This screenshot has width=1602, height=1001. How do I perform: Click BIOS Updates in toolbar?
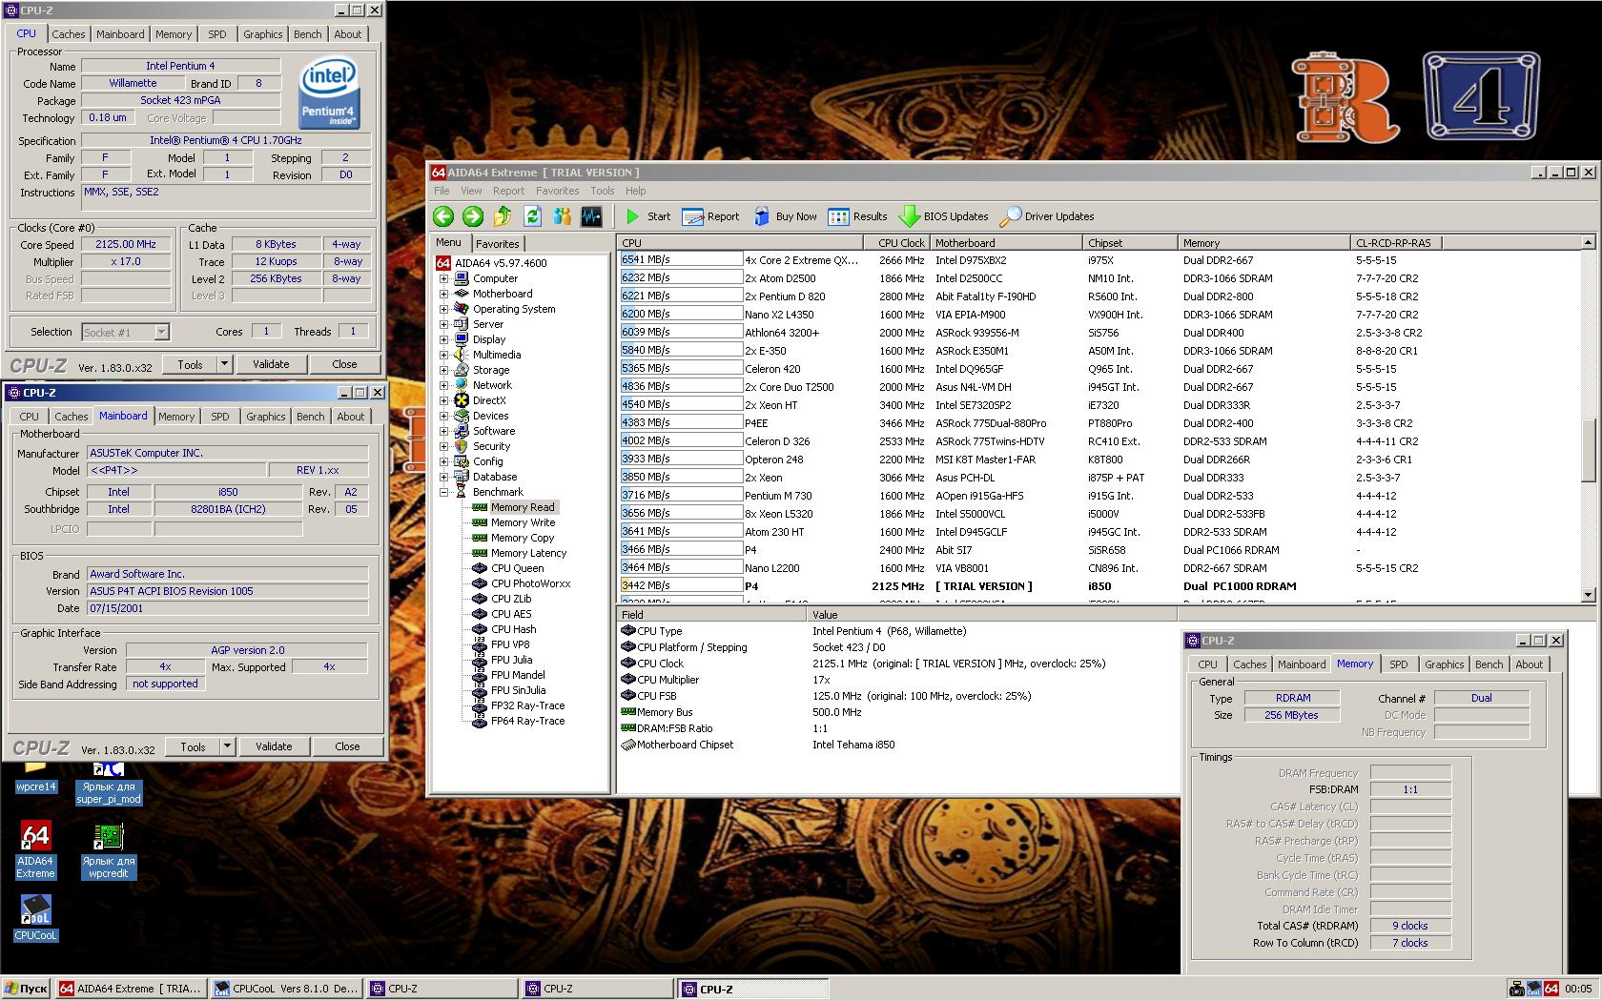[x=944, y=216]
